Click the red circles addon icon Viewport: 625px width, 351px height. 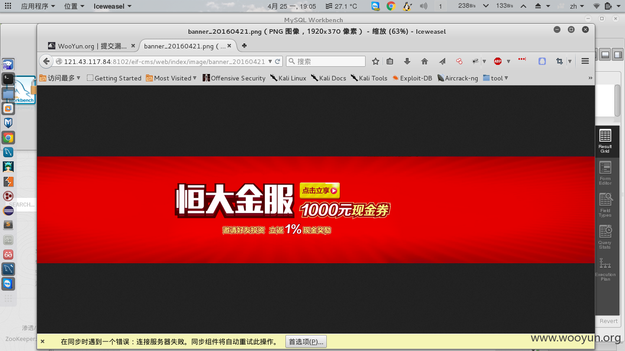click(x=459, y=61)
